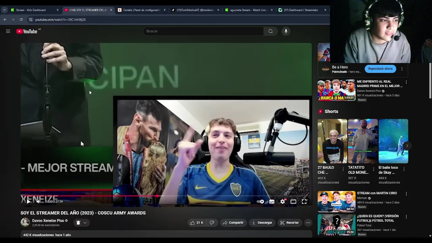Go to the YouTube home logo
Image resolution: width=432 pixels, height=243 pixels.
pyautogui.click(x=27, y=31)
